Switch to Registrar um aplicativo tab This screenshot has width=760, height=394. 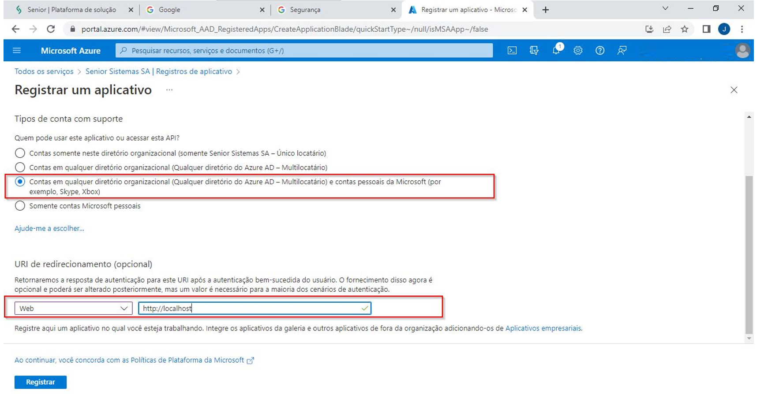point(468,10)
